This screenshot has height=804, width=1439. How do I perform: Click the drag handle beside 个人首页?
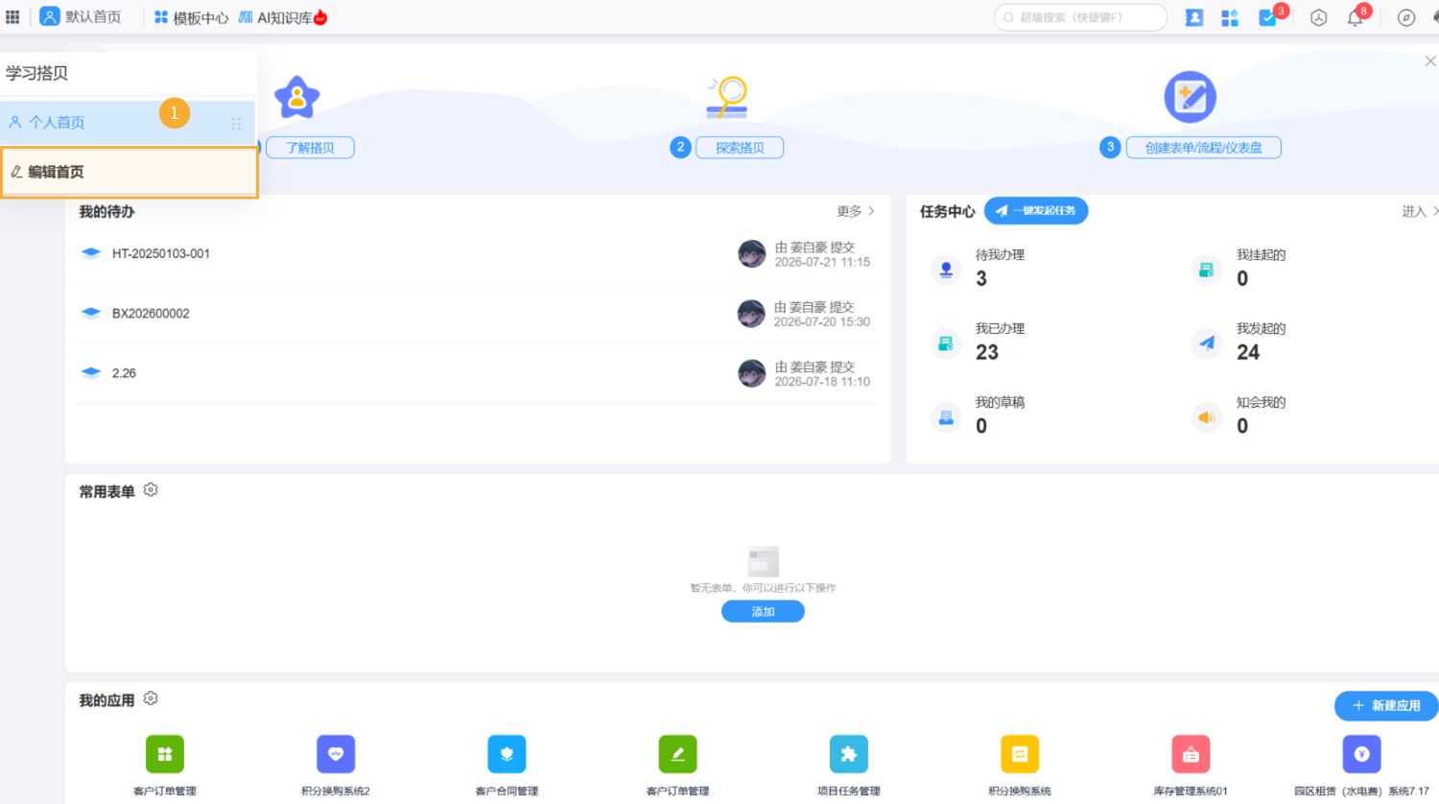[236, 123]
